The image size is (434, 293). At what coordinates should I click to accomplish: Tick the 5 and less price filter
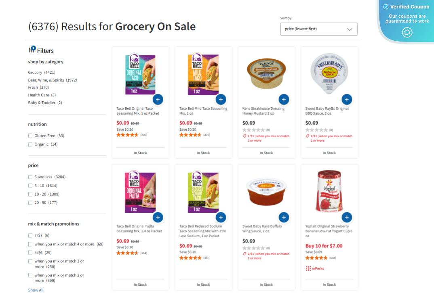pos(30,177)
